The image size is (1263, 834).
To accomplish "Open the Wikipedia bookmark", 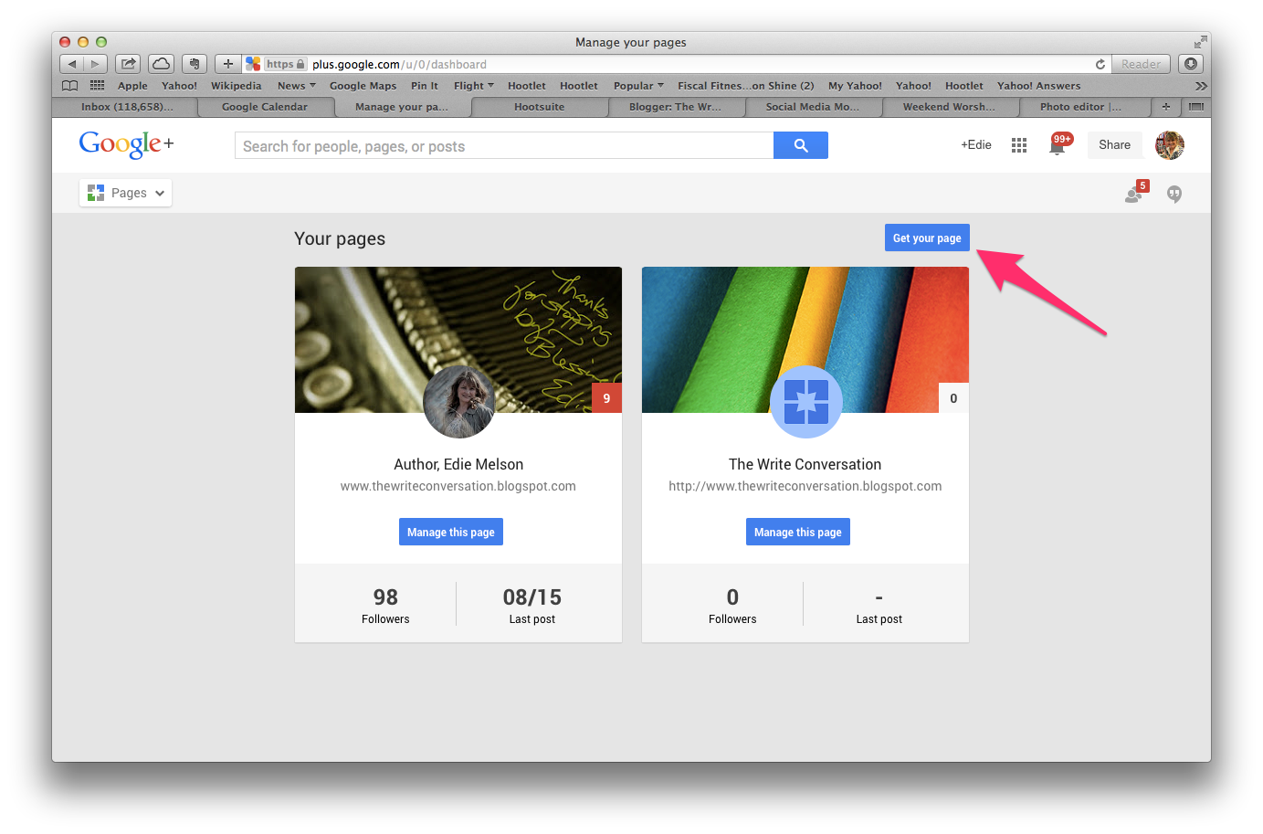I will coord(236,86).
